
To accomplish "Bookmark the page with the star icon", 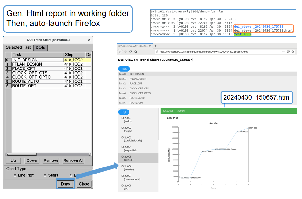I will point(293,52).
